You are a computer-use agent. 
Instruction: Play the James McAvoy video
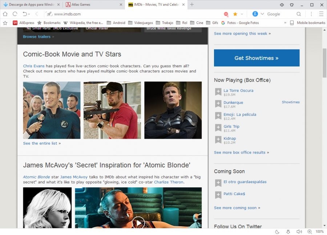tap(138, 223)
